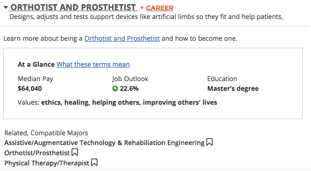Image resolution: width=311 pixels, height=171 pixels.
Task: Select the Assistive/Augmentative Technology & Rehabilitation Engineering major
Action: point(104,143)
